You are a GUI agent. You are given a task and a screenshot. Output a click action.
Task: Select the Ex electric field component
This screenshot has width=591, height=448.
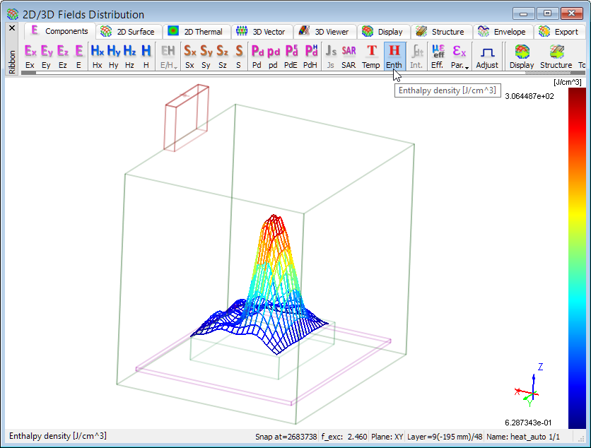[30, 56]
